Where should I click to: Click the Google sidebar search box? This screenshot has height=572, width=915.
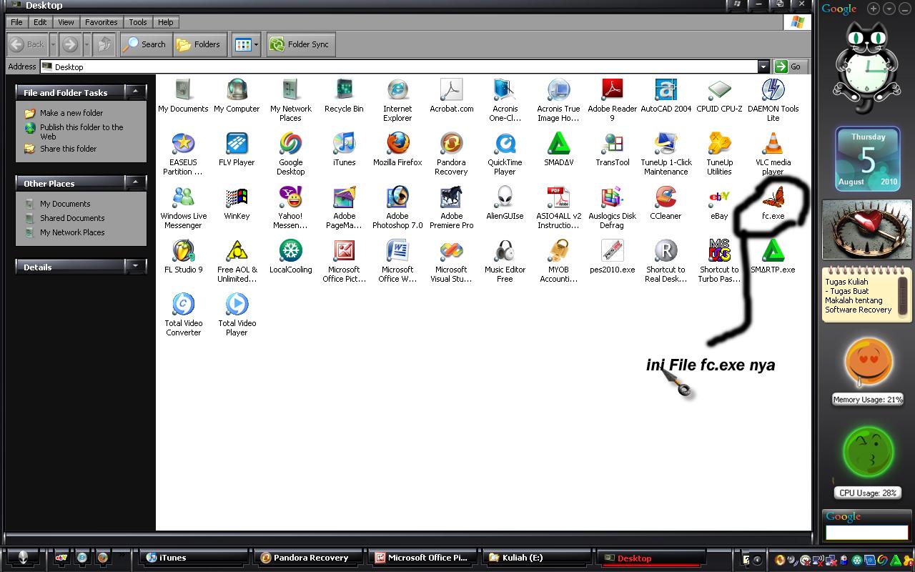pos(866,533)
